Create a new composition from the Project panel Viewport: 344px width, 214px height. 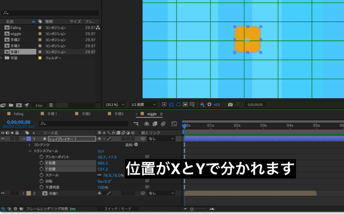pos(19,105)
